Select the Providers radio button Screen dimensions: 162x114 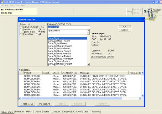[x=21, y=30]
